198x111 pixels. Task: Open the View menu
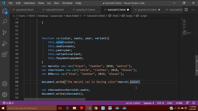coord(41,3)
